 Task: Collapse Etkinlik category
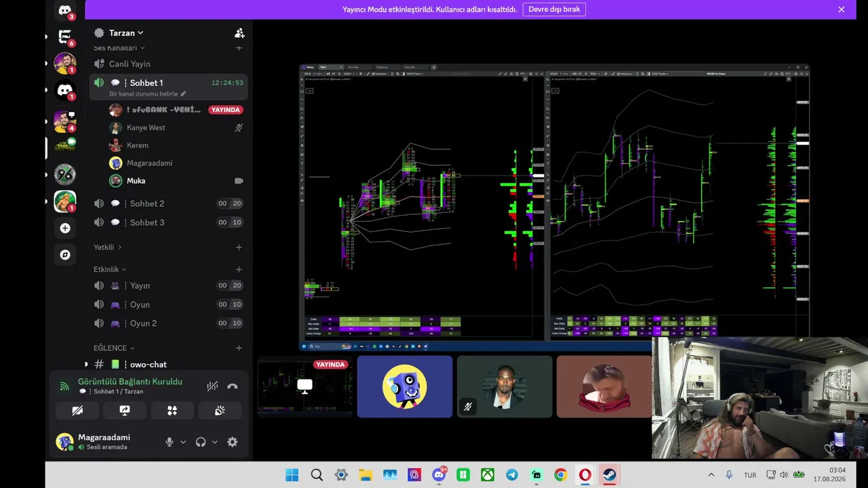pos(111,269)
